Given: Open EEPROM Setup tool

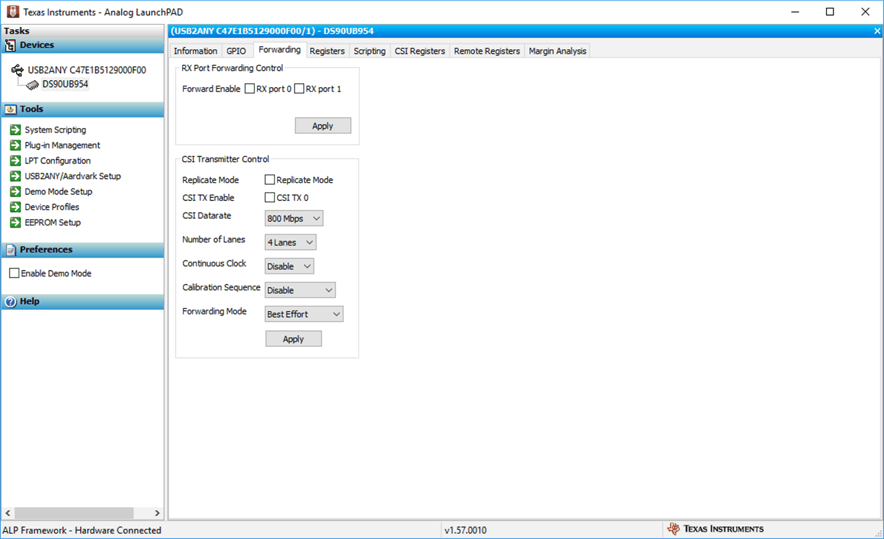Looking at the screenshot, I should (x=53, y=222).
